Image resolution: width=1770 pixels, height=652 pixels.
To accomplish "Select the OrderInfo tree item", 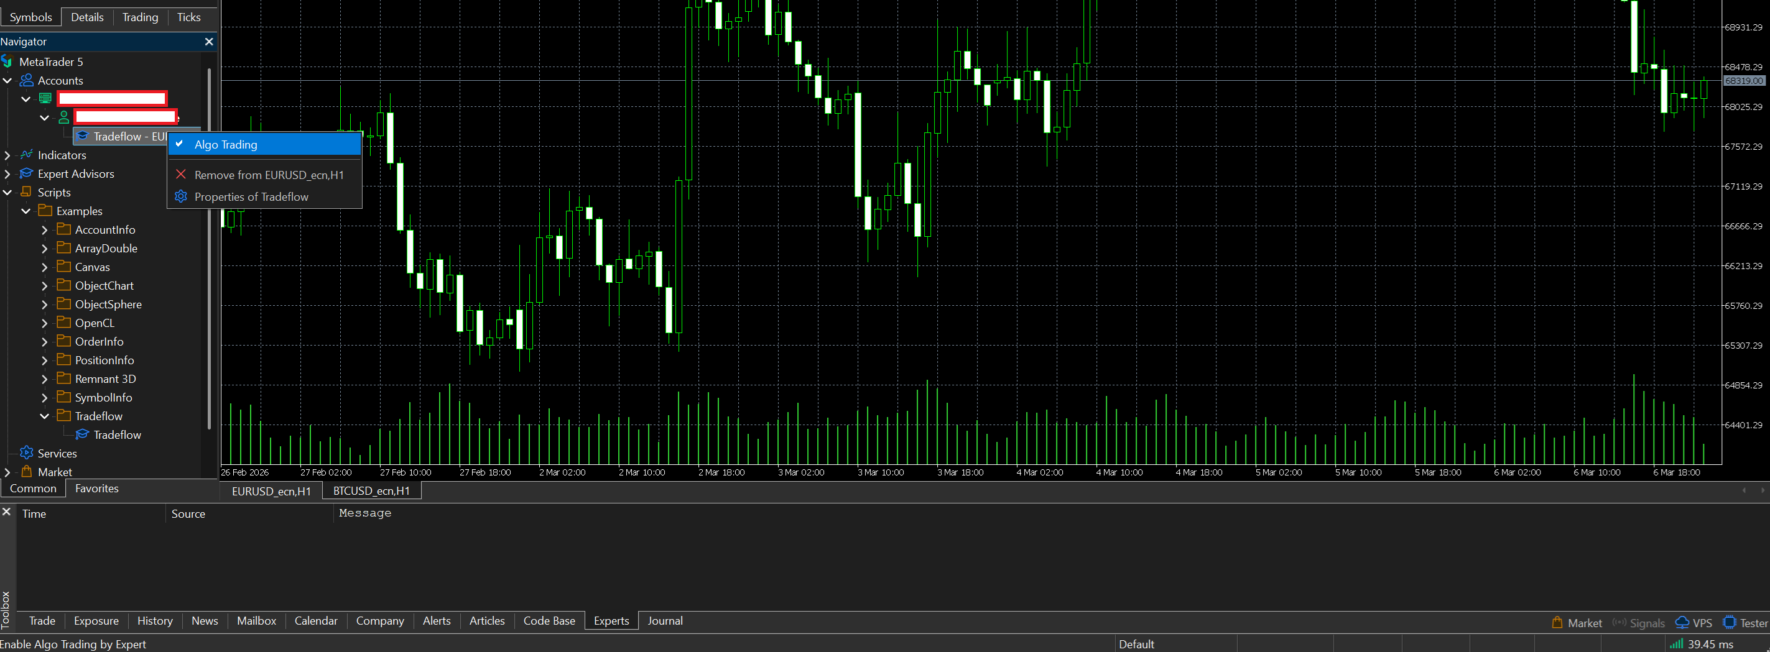I will [99, 341].
